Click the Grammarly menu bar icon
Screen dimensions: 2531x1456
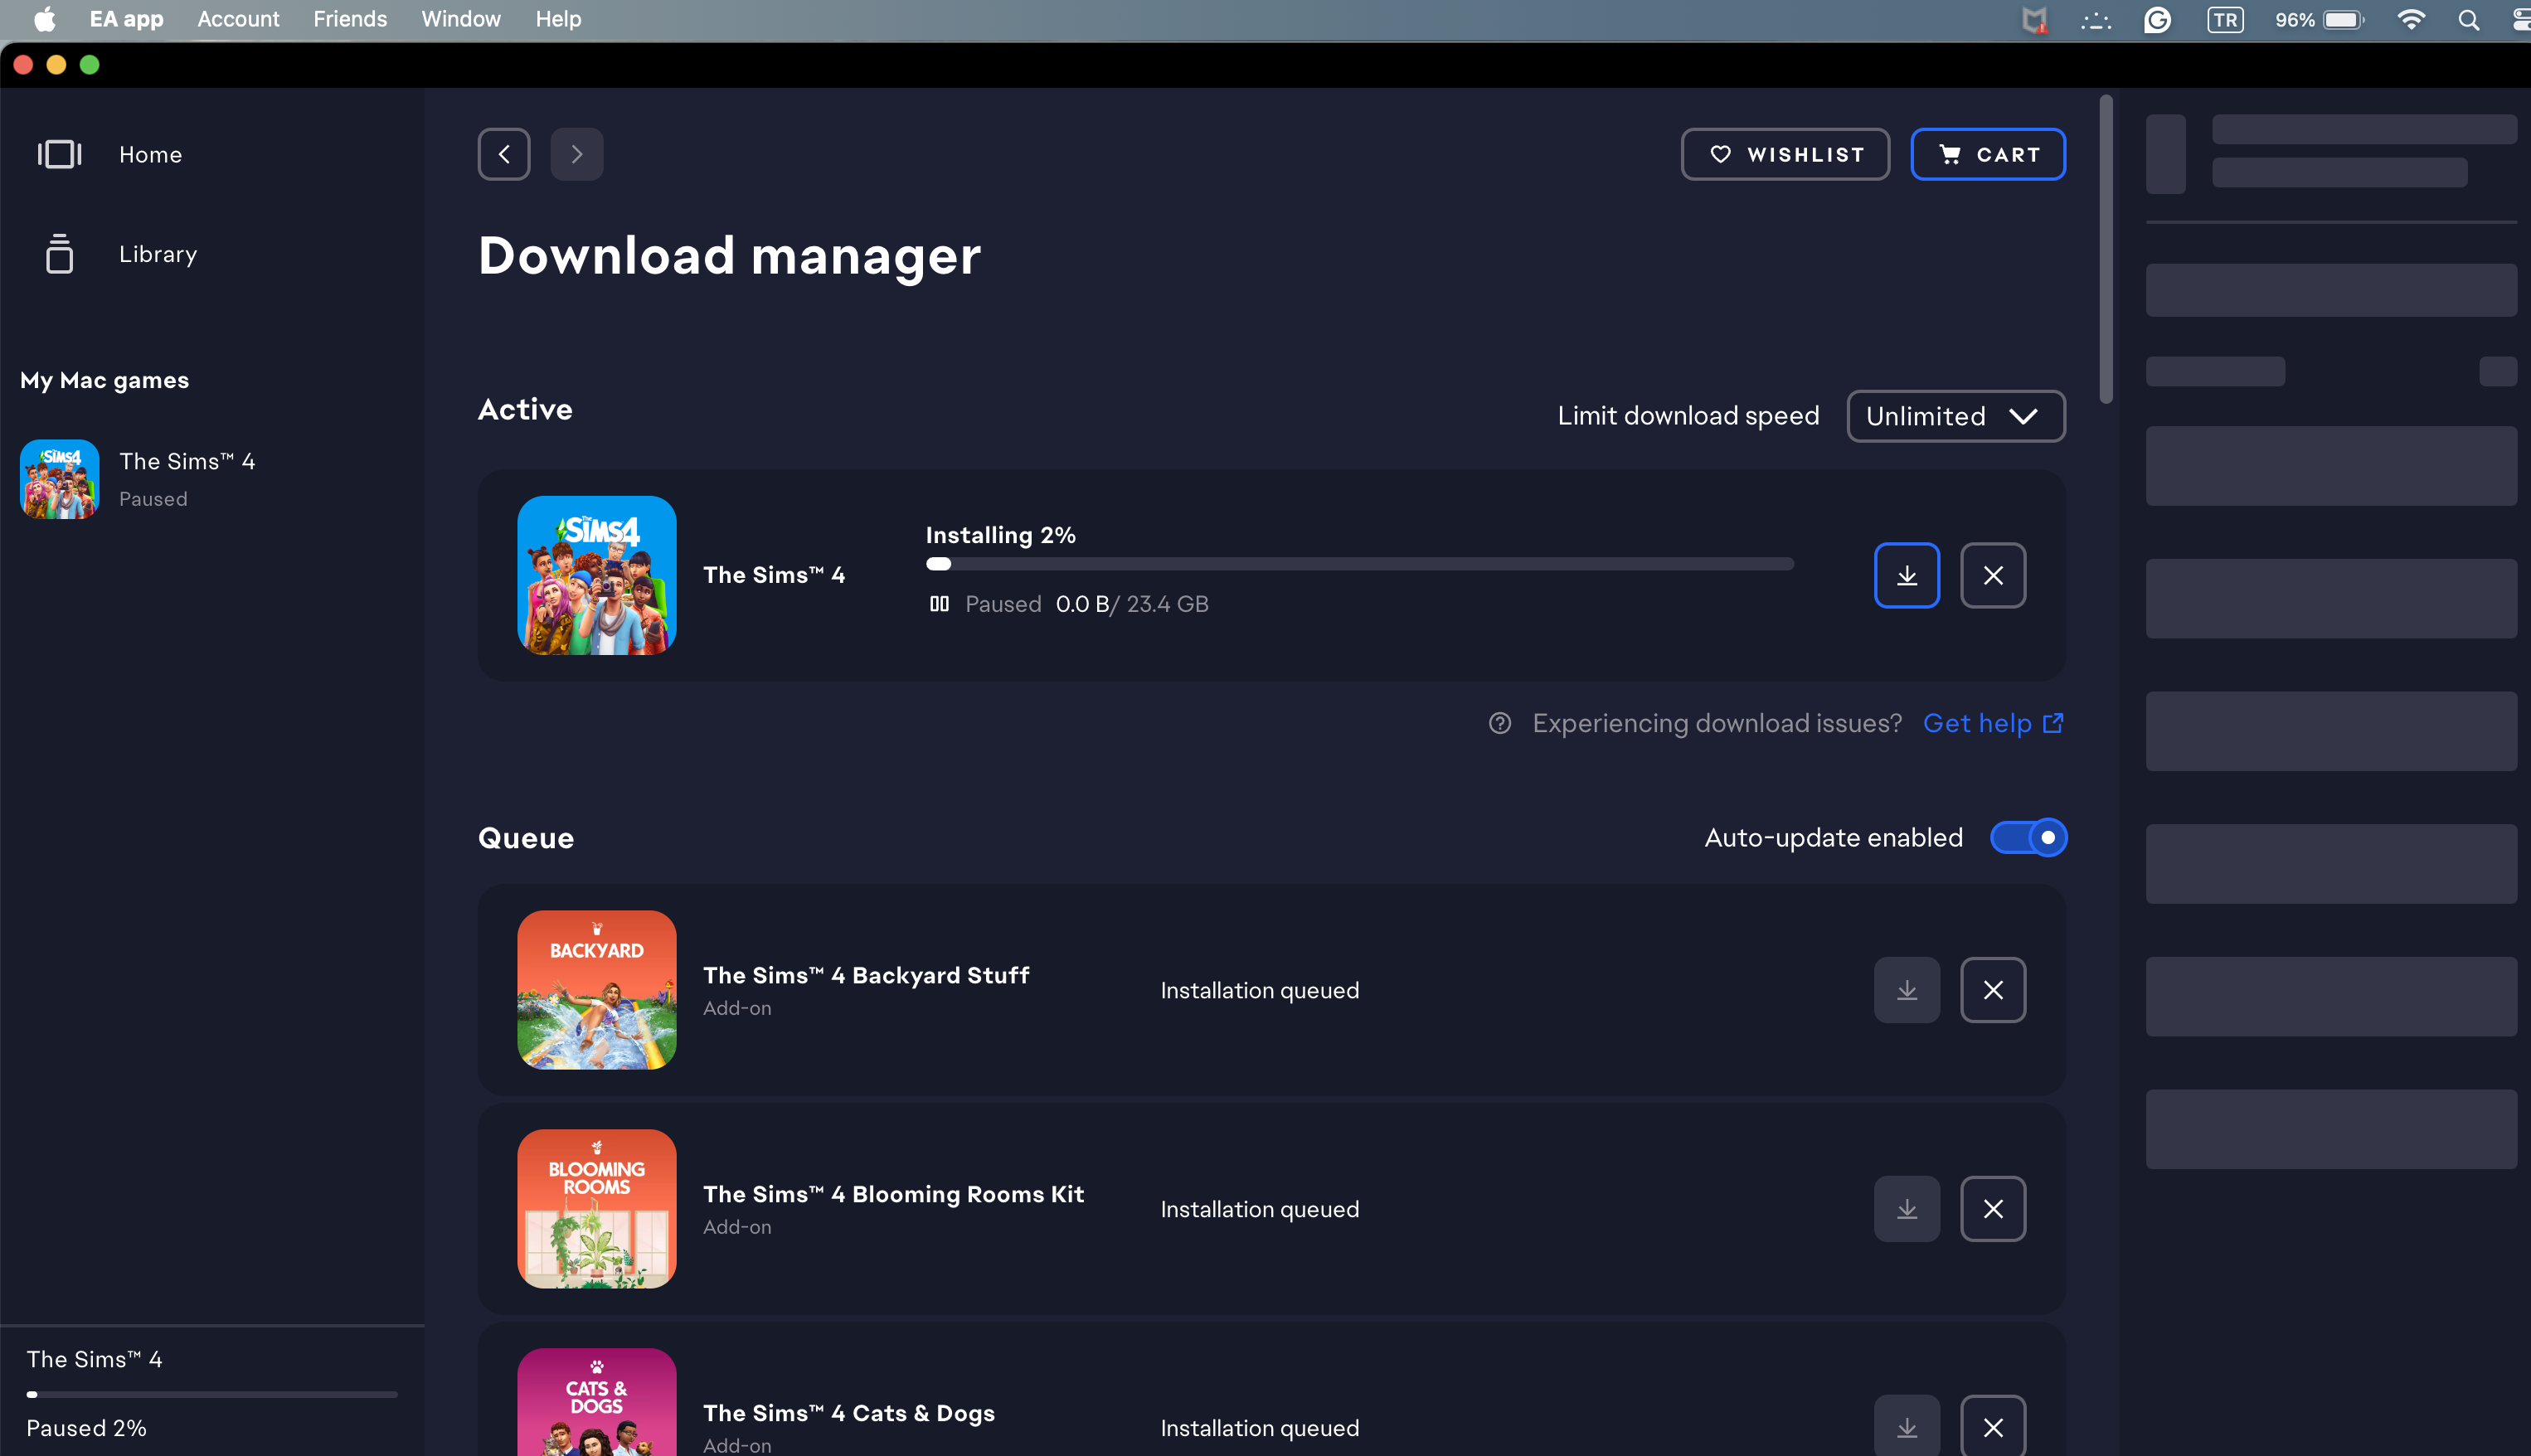(x=2157, y=20)
